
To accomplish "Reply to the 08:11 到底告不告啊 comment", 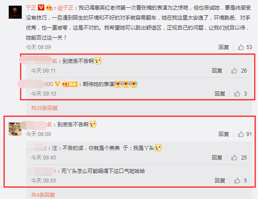I will click(217, 71).
